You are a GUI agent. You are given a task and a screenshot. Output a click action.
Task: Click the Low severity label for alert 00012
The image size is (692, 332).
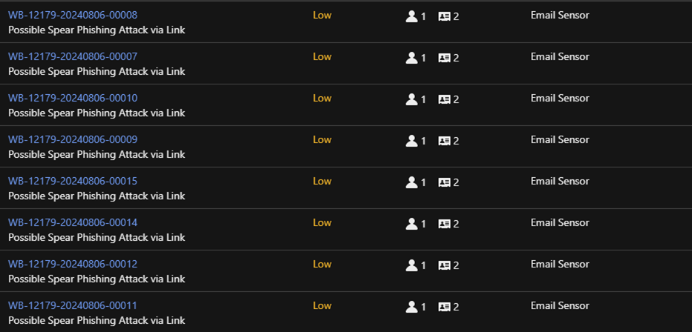tap(322, 264)
